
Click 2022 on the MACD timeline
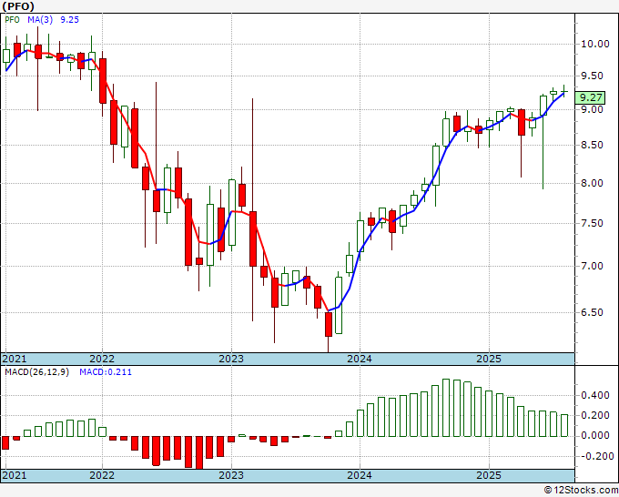tap(102, 475)
